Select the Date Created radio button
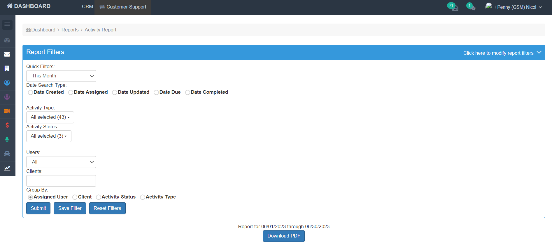Viewport: 552px width, 250px height. 30,93
